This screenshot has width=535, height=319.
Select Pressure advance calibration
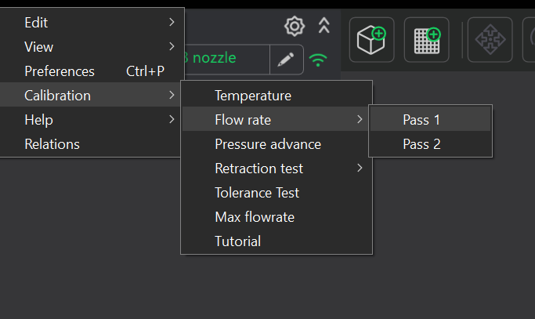pos(268,144)
